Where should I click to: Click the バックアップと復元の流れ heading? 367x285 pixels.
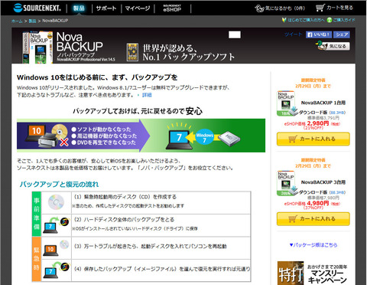point(59,184)
